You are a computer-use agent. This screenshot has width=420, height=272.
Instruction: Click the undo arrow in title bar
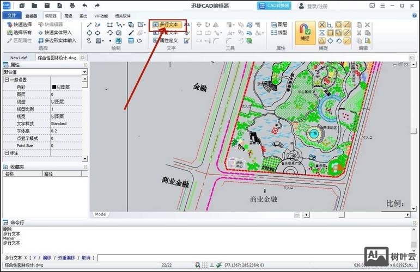point(84,5)
